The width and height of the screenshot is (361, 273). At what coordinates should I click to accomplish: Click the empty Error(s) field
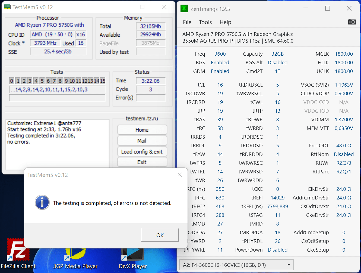[x=151, y=98]
